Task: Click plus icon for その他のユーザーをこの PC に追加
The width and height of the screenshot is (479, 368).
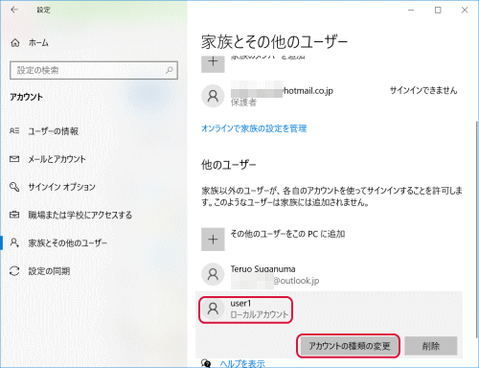Action: pos(213,240)
